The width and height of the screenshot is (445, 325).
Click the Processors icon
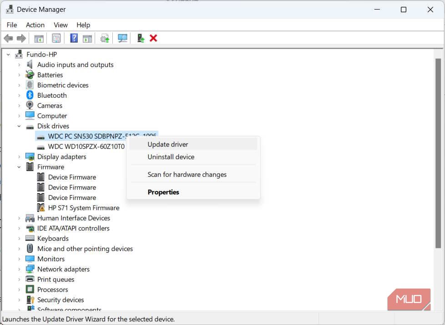[x=30, y=289]
